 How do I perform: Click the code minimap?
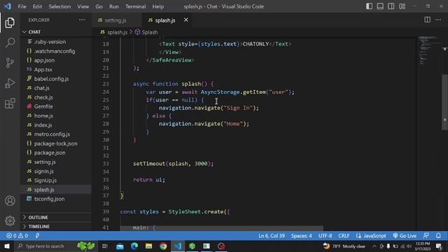click(429, 51)
